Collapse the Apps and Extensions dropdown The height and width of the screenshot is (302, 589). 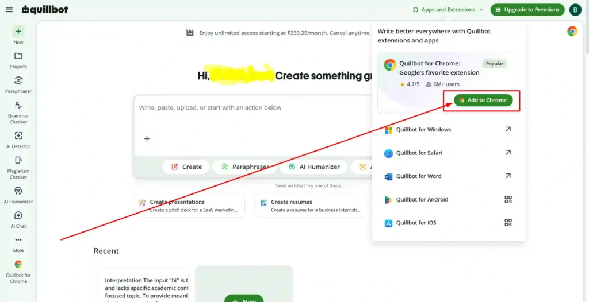448,10
